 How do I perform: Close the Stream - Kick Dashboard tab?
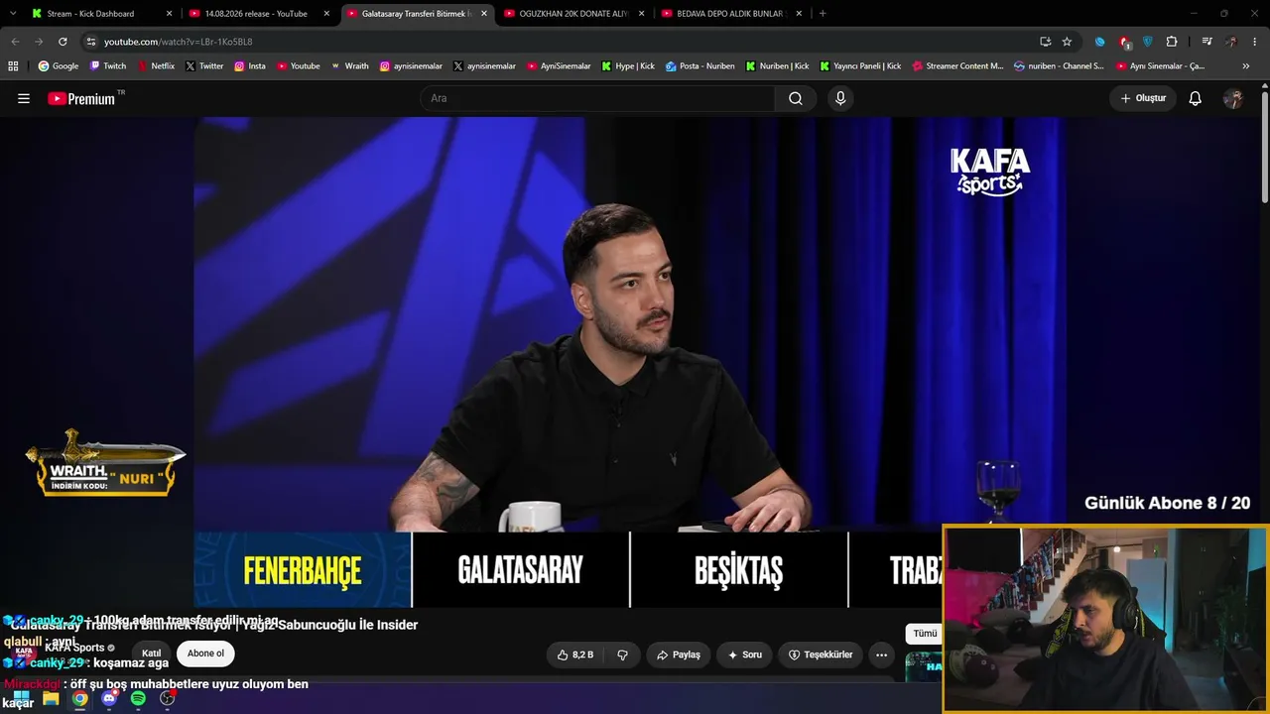169,14
